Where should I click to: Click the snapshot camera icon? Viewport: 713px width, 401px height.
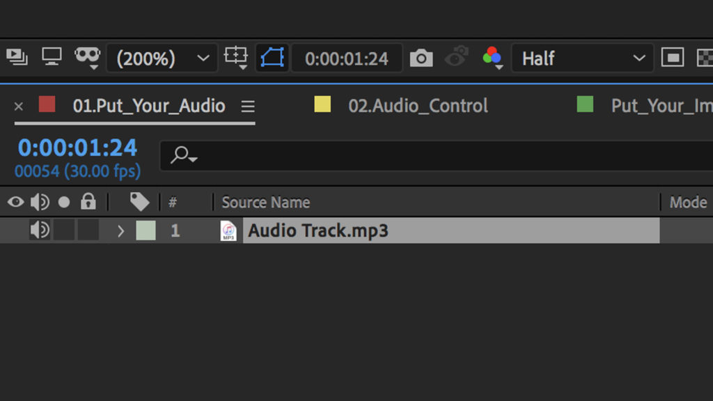(421, 58)
